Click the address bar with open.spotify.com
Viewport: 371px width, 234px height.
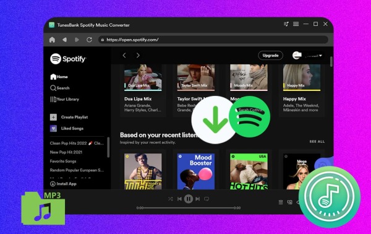click(x=213, y=40)
